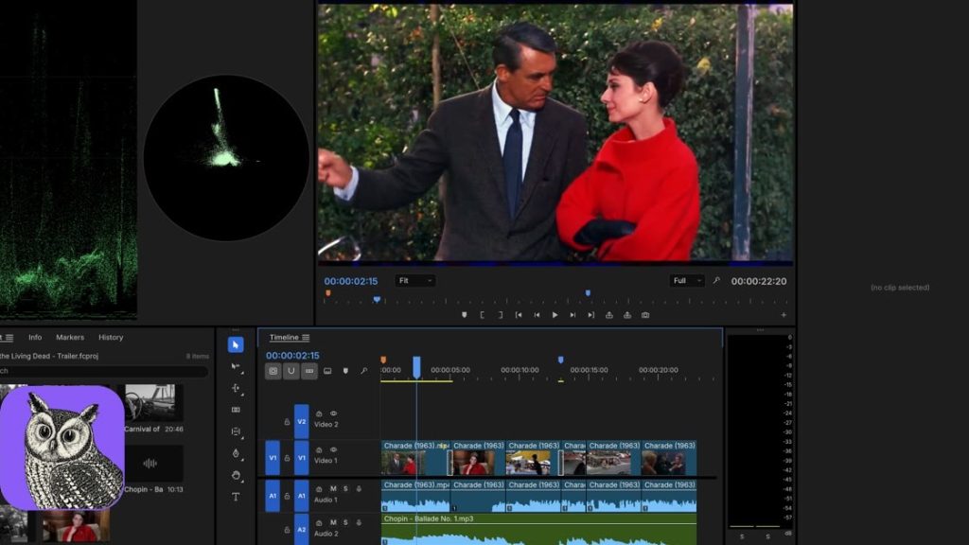Select the Timeline tab

coord(284,338)
